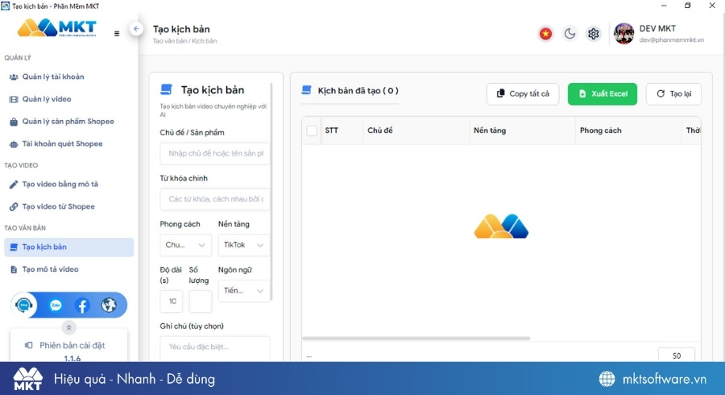Screen dimensions: 725x395
Task: Click the DEV MKT profile avatar
Action: pos(623,33)
